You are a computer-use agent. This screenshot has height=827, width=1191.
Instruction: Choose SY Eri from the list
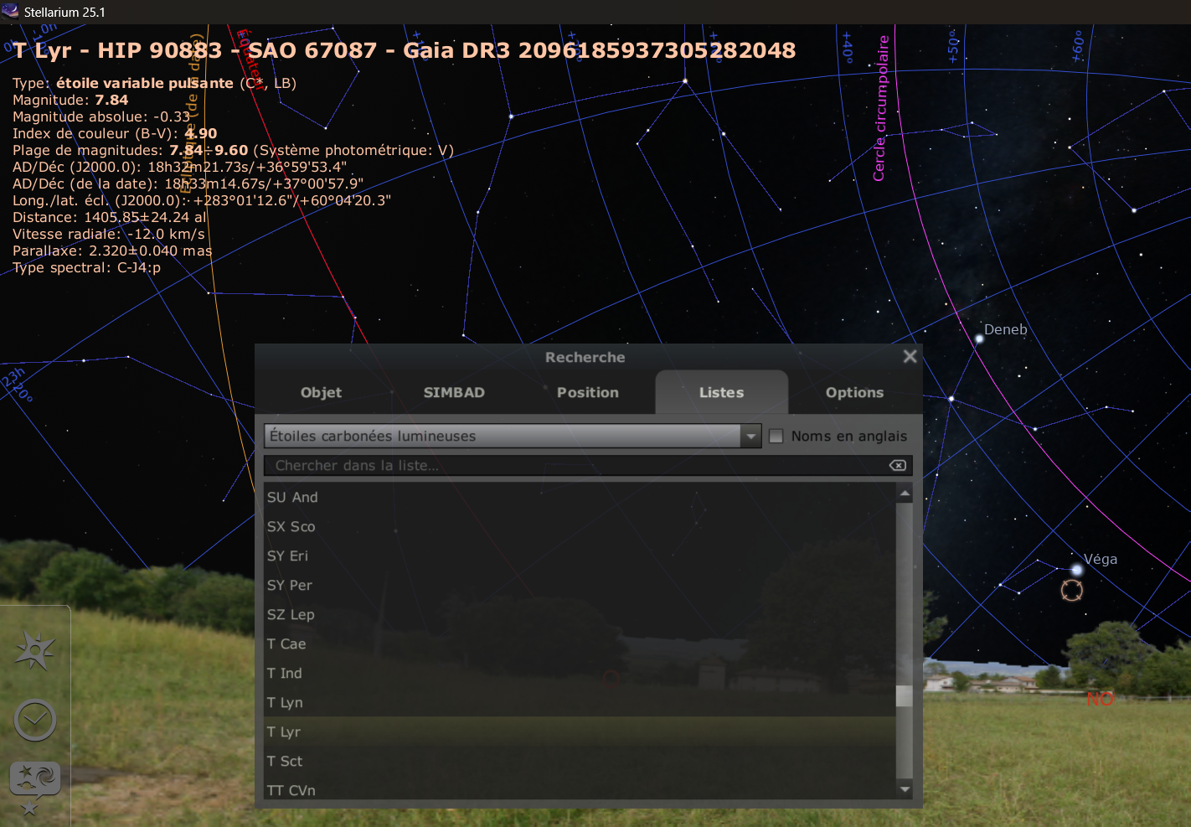[580, 556]
